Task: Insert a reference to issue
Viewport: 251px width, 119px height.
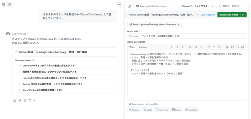Action: pyautogui.click(x=232, y=47)
